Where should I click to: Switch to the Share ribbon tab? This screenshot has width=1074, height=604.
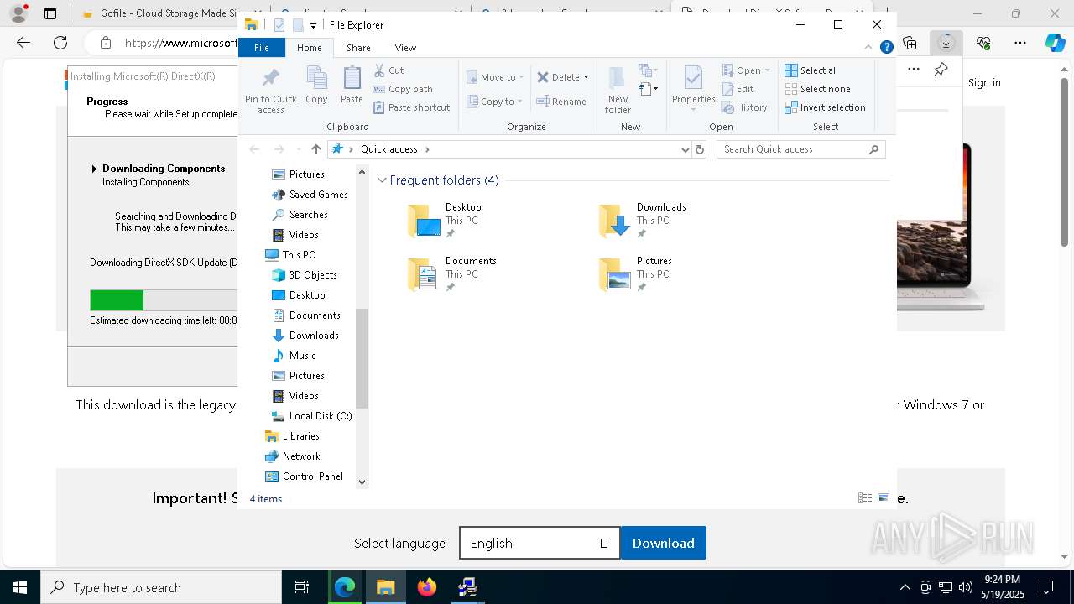pyautogui.click(x=358, y=48)
